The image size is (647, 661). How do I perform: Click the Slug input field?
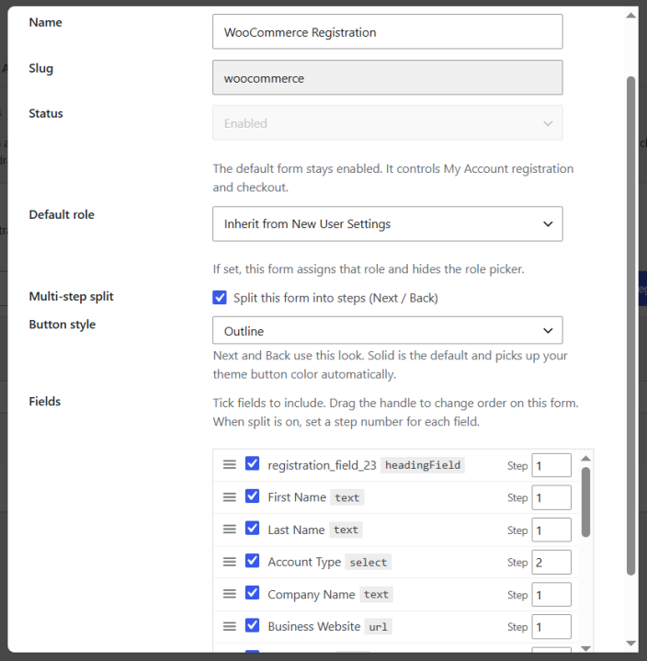pyautogui.click(x=387, y=77)
